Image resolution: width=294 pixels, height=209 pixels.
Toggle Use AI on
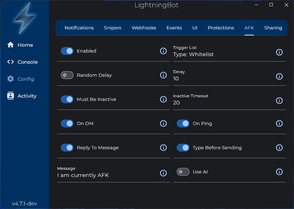click(183, 172)
